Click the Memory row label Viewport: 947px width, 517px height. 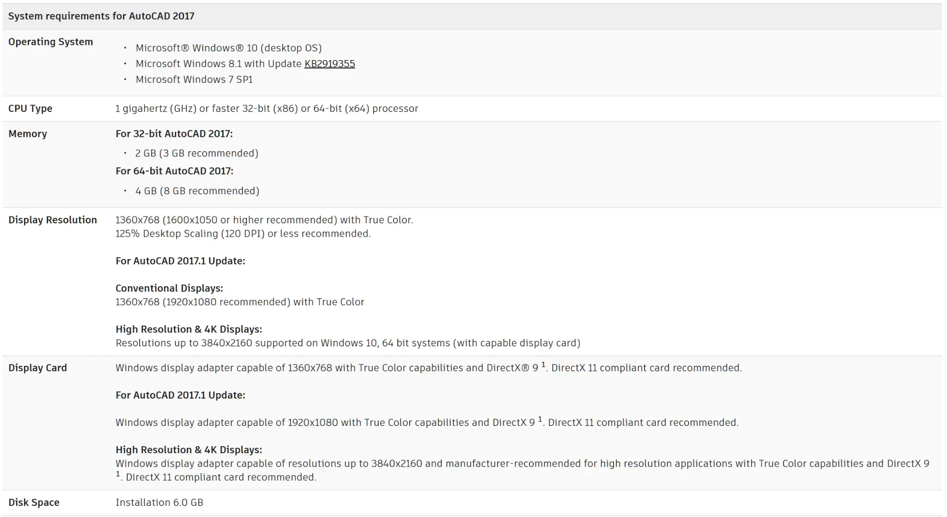(28, 134)
